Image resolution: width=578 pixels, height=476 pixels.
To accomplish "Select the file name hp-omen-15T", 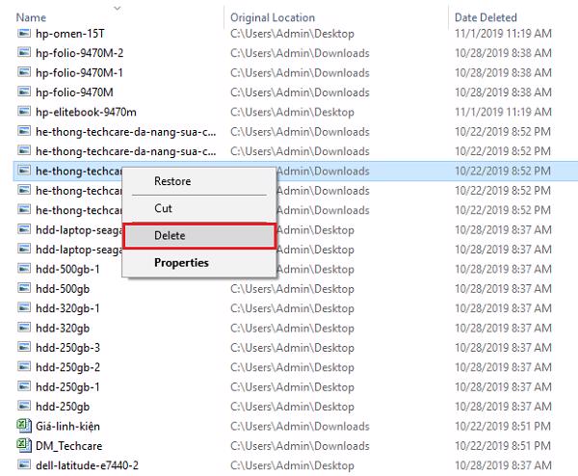I will [x=70, y=34].
